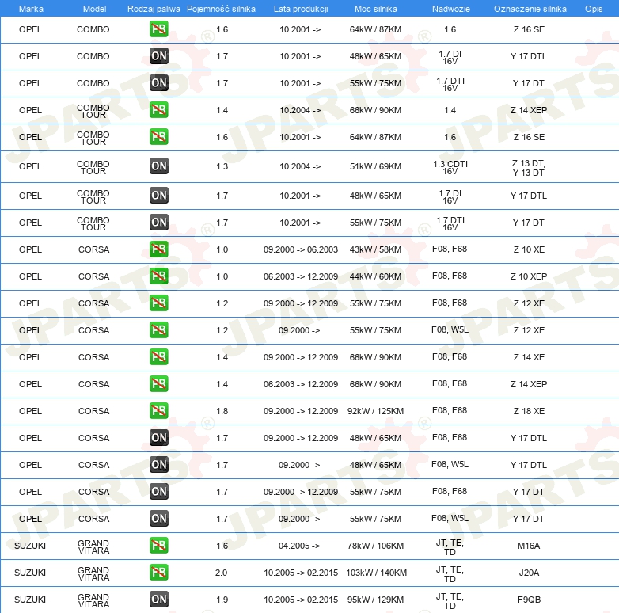
Task: Click diesel icon for Combo Tour Y 17 DT
Action: (158, 222)
